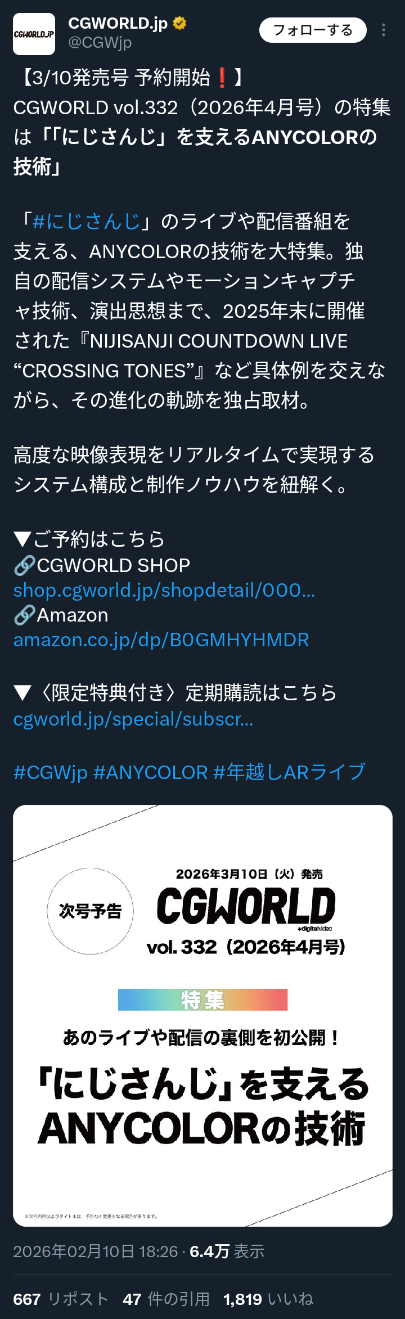
Task: Open the CGWORLD vol.332 preview image
Action: click(202, 1016)
